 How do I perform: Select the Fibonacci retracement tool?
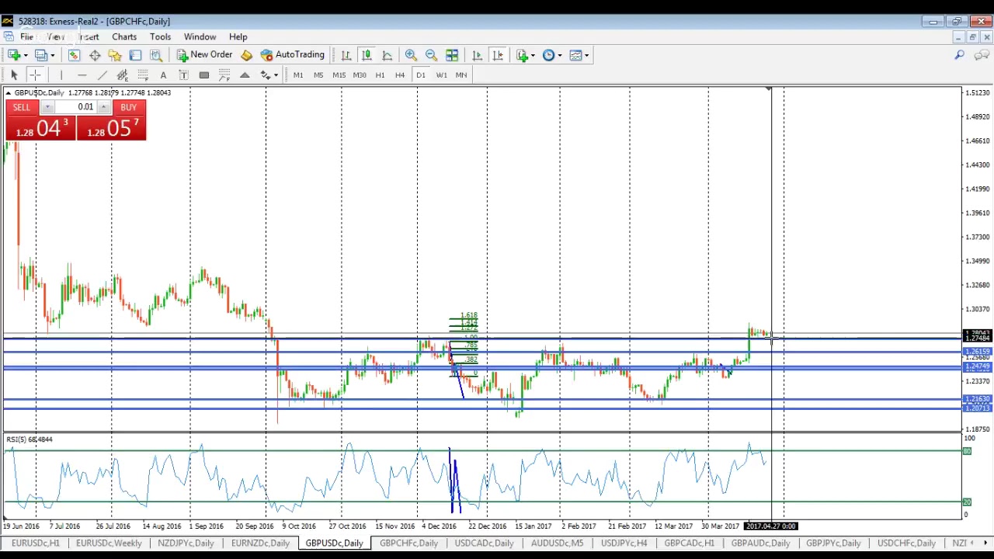[143, 75]
